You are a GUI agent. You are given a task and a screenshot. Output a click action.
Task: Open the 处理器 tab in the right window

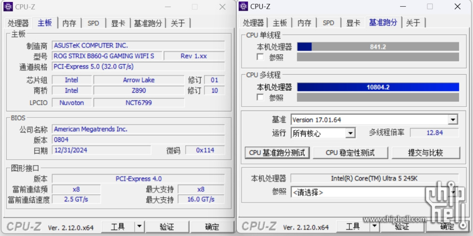pos(253,23)
